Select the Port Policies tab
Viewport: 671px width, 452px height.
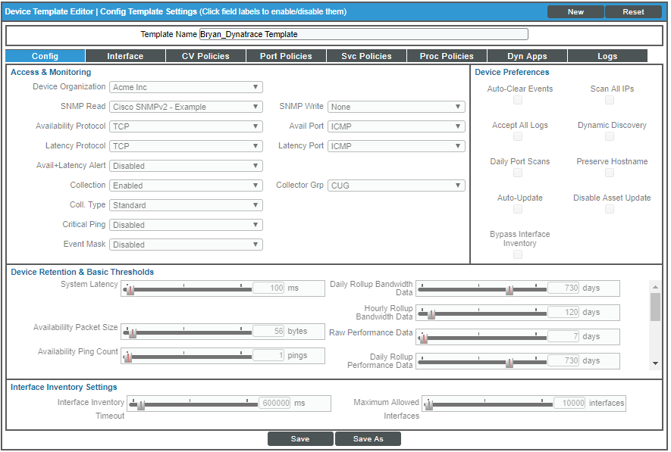(285, 55)
